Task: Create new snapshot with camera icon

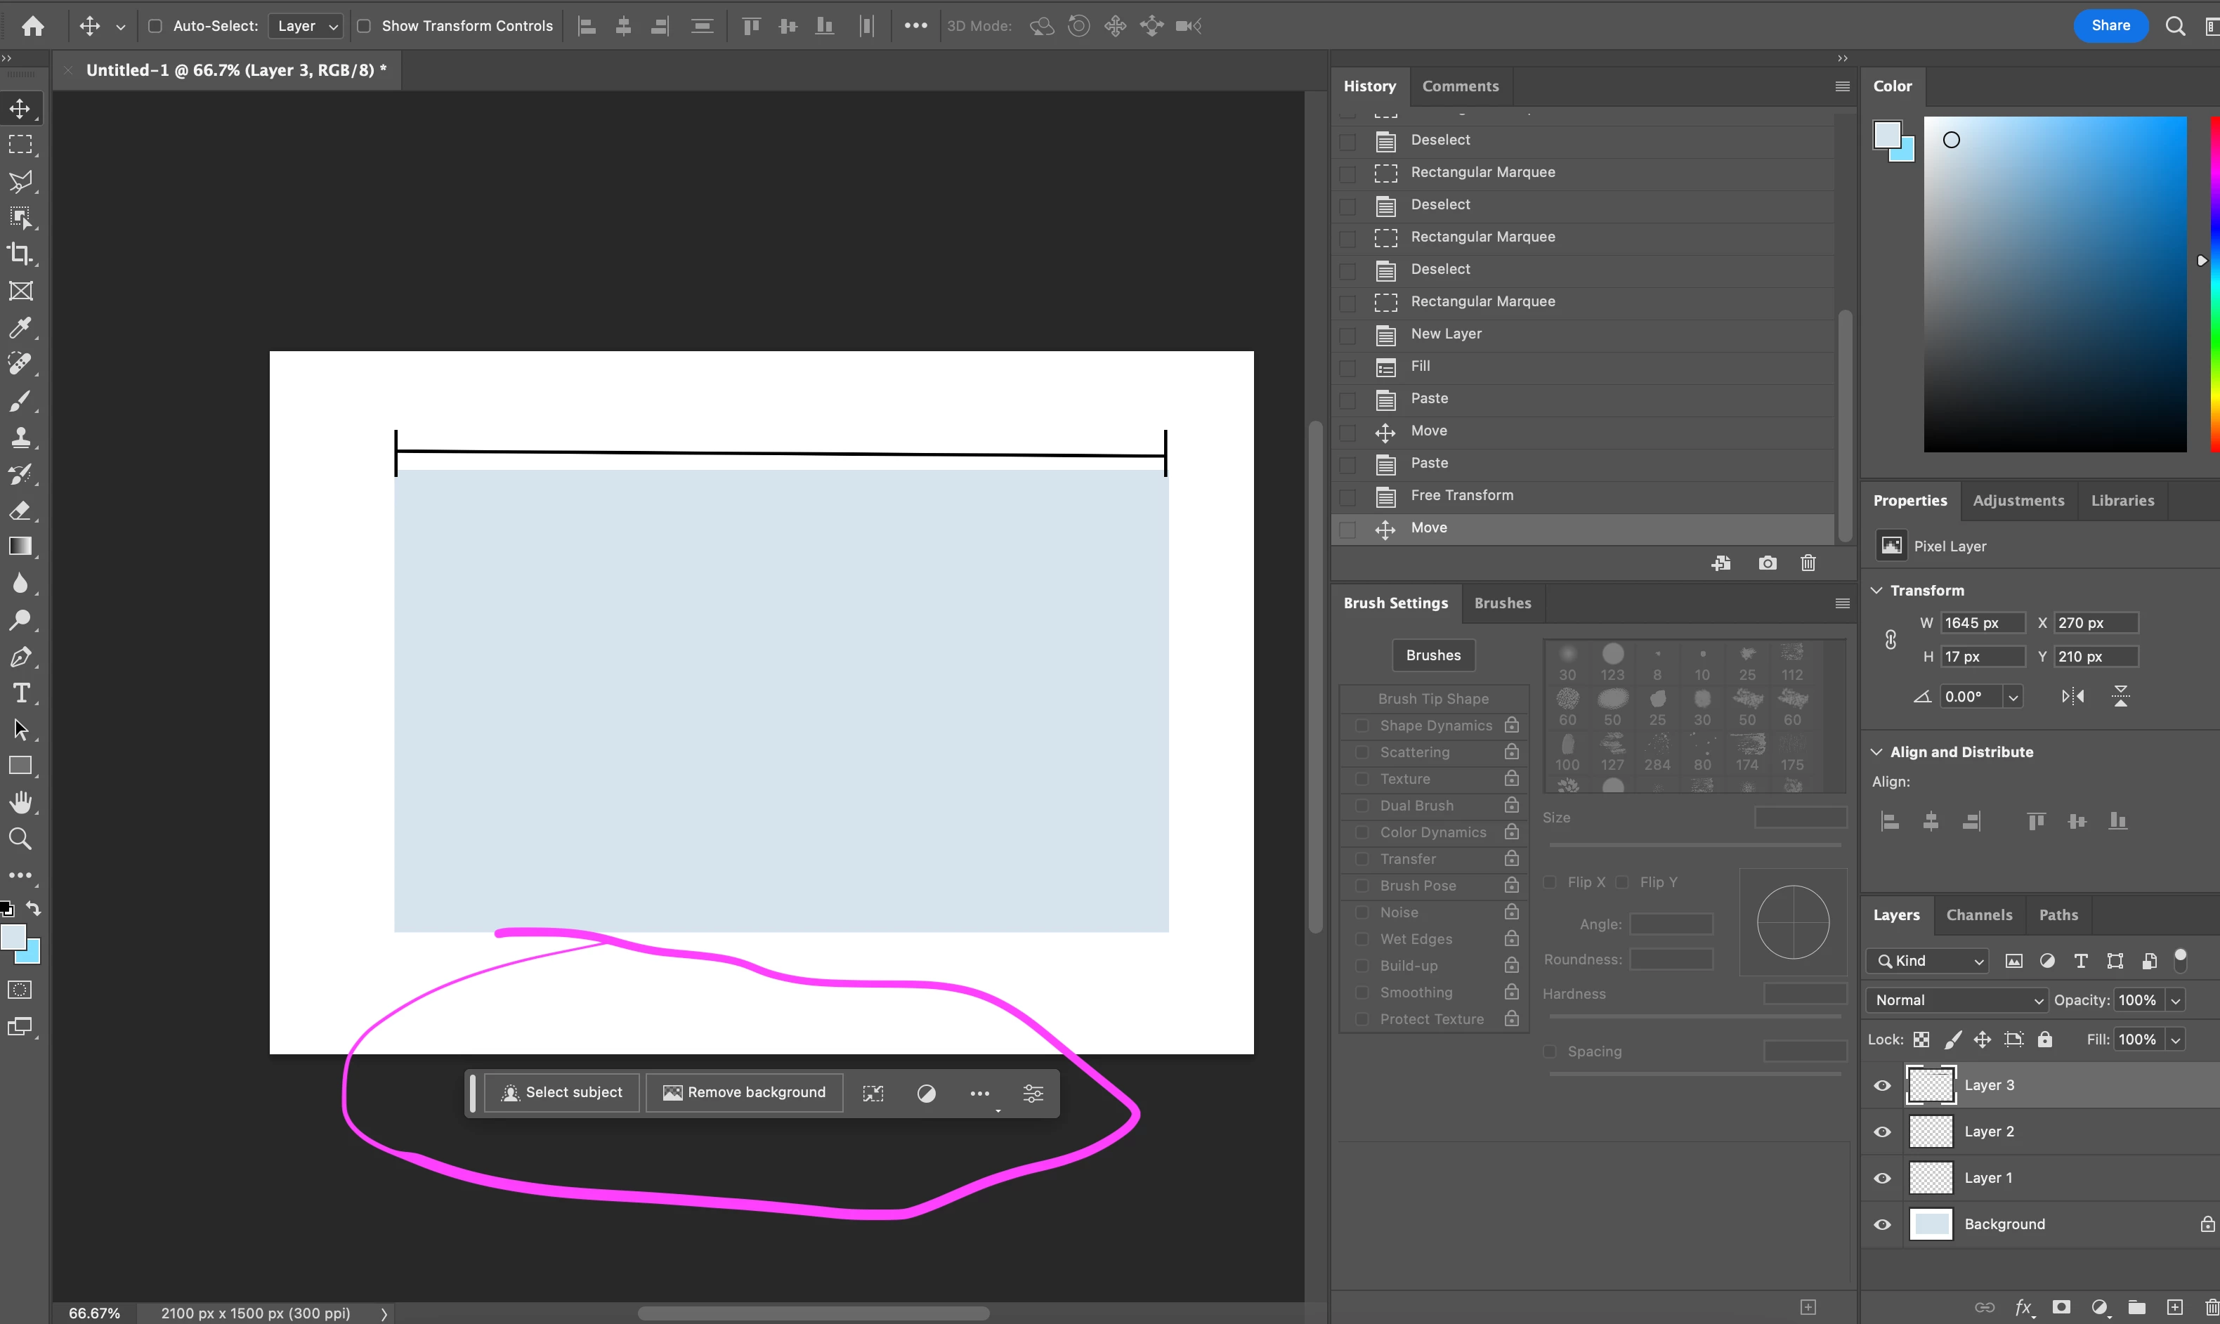Action: point(1767,563)
